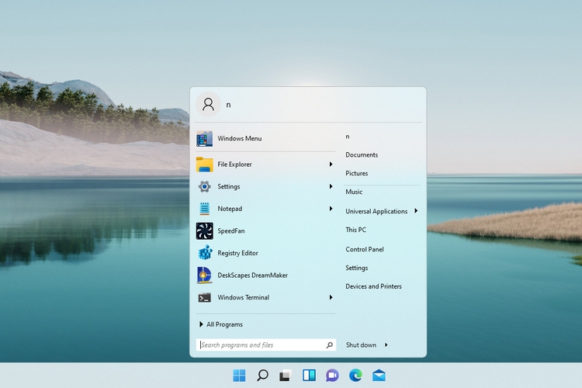Open DeskScapes DreamMaker menu item label
This screenshot has height=388, width=582.
tap(252, 275)
